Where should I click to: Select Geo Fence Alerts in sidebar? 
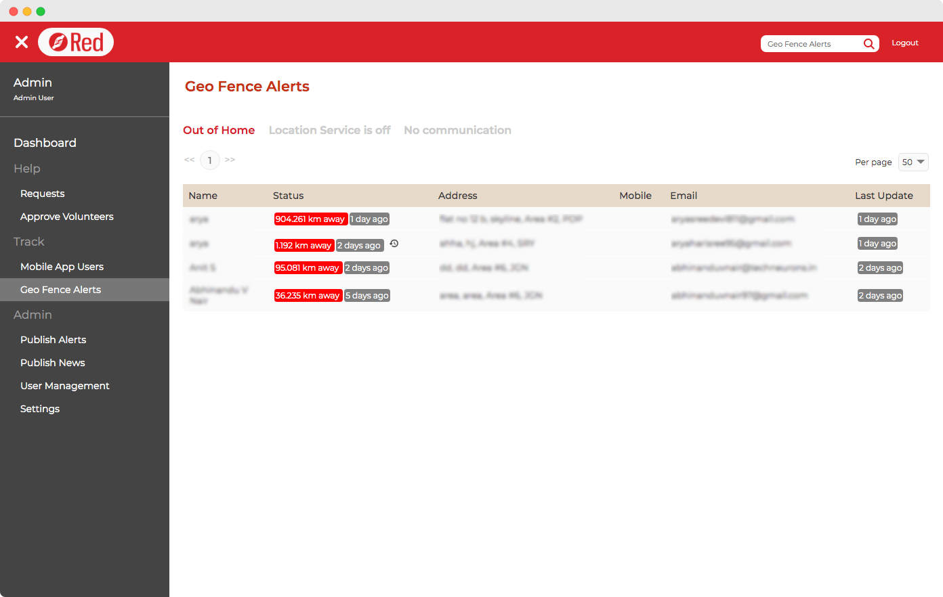(85, 290)
